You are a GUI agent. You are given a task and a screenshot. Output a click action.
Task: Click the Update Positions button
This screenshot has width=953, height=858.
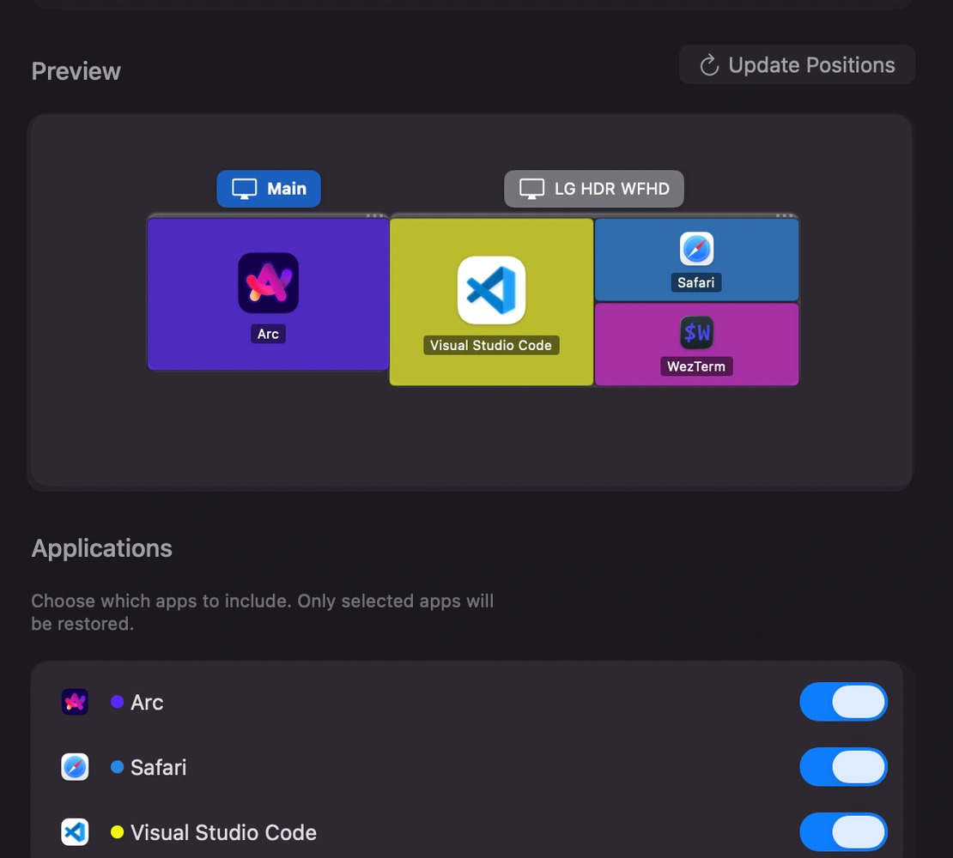797,64
